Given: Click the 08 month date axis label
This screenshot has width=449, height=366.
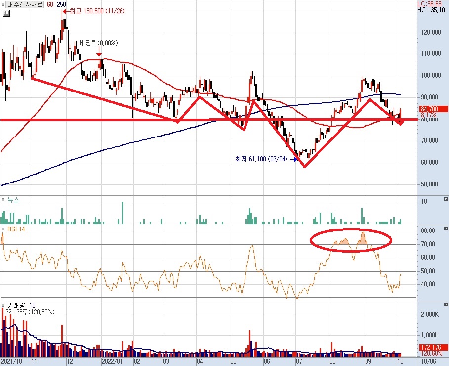Looking at the screenshot, I should [x=332, y=361].
